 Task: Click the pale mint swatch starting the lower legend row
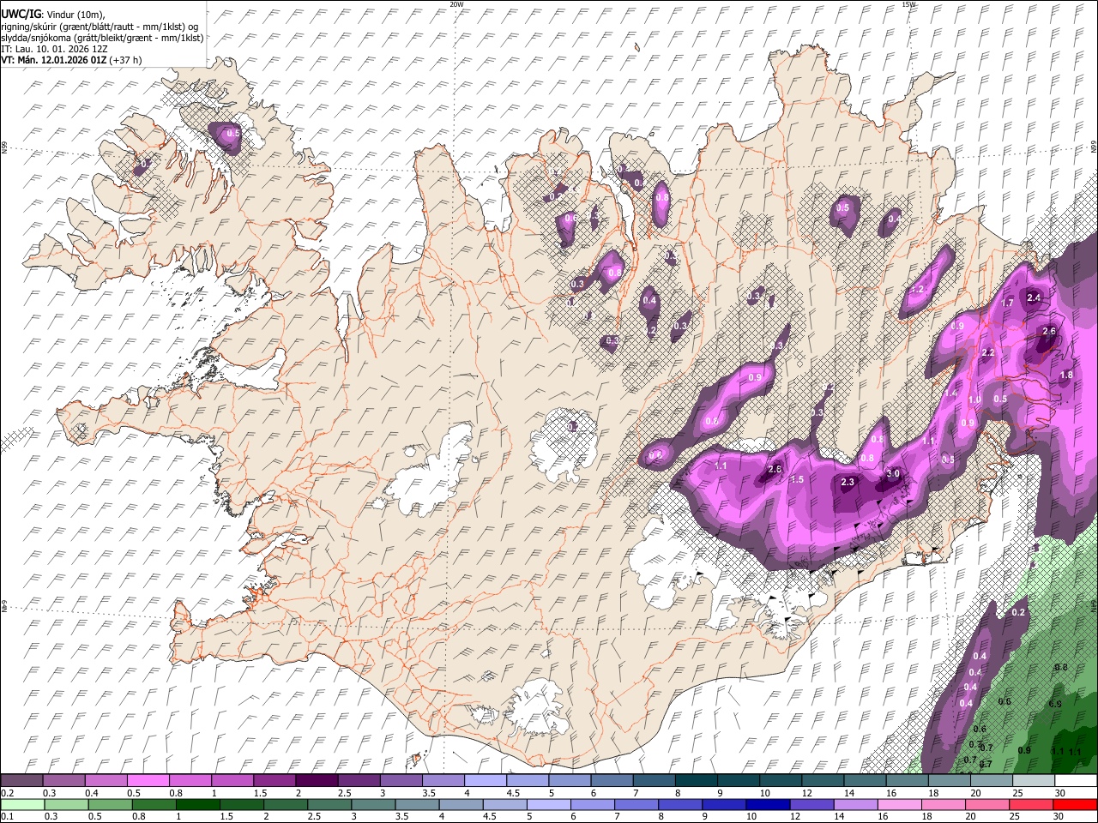[x=23, y=804]
